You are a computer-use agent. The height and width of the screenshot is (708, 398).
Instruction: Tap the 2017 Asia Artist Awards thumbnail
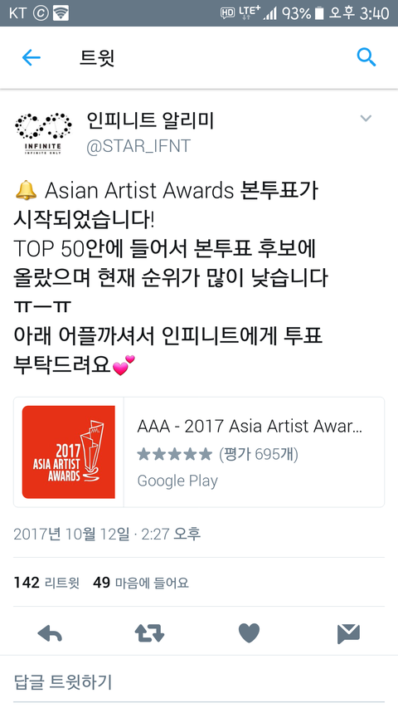click(69, 452)
